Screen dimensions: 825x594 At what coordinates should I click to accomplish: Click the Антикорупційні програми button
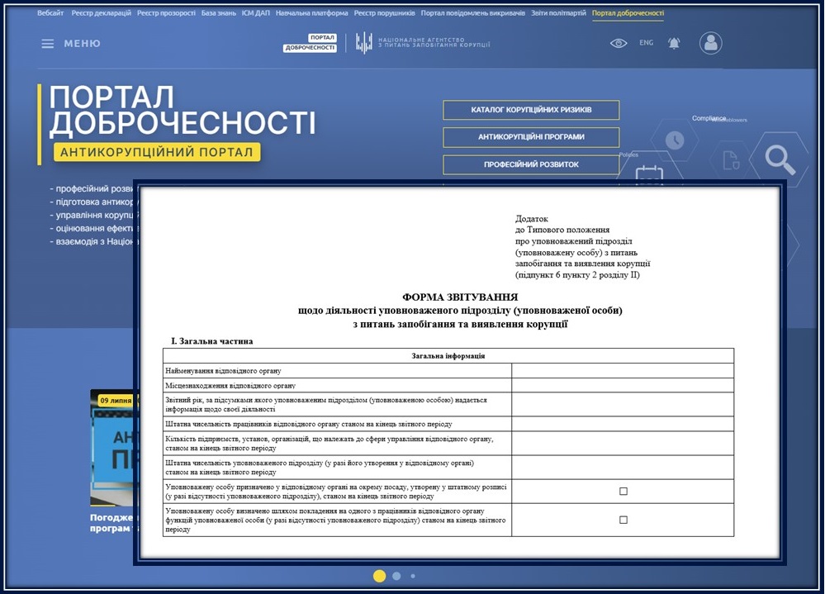(x=531, y=137)
